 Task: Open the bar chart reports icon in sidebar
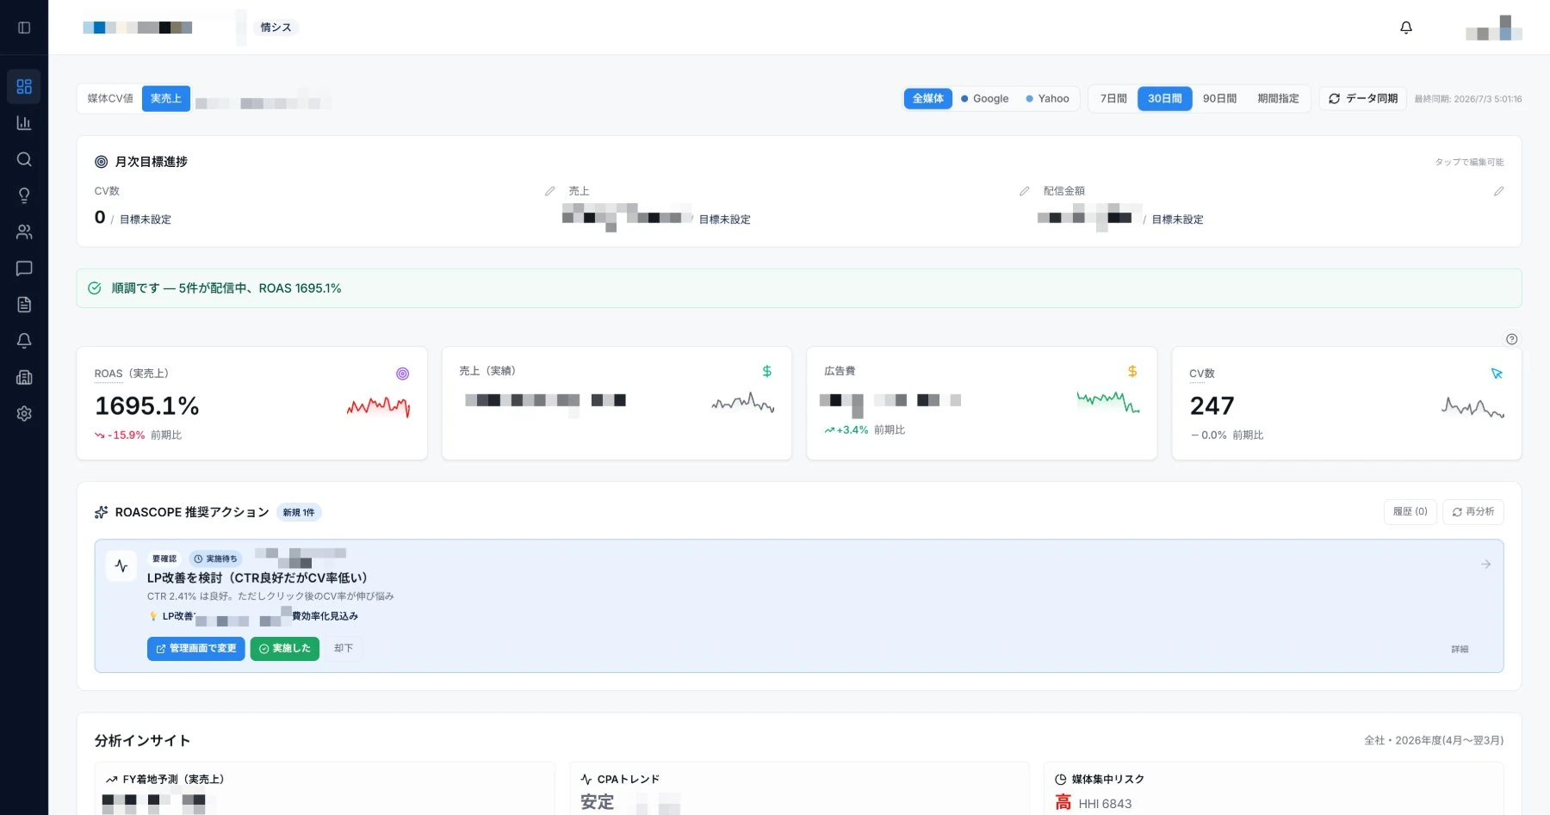[24, 123]
